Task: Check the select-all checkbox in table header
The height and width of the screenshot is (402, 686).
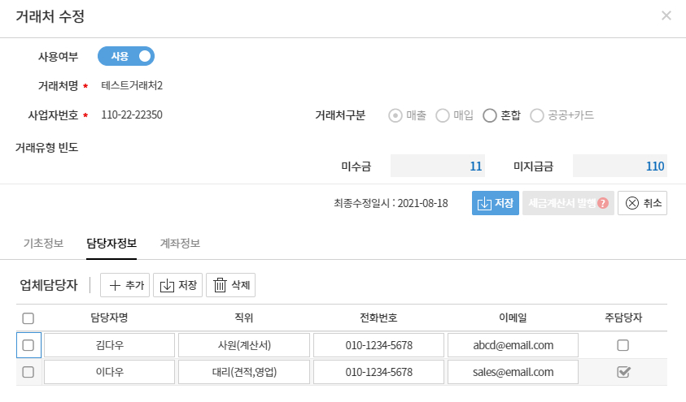Action: [x=28, y=318]
